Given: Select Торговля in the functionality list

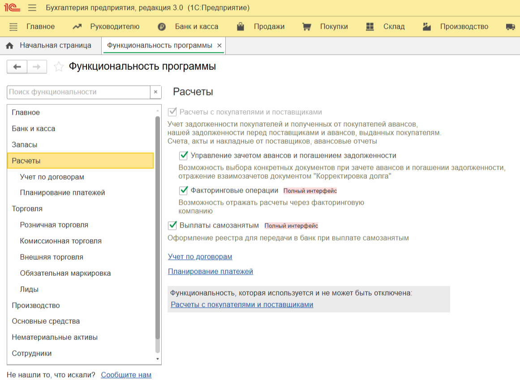Looking at the screenshot, I should [27, 209].
